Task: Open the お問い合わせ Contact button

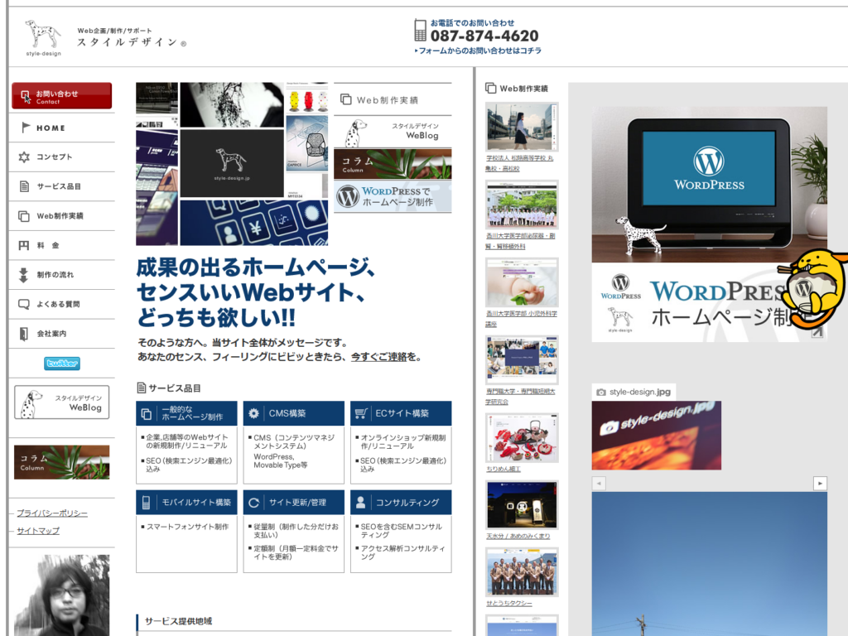Action: tap(62, 96)
